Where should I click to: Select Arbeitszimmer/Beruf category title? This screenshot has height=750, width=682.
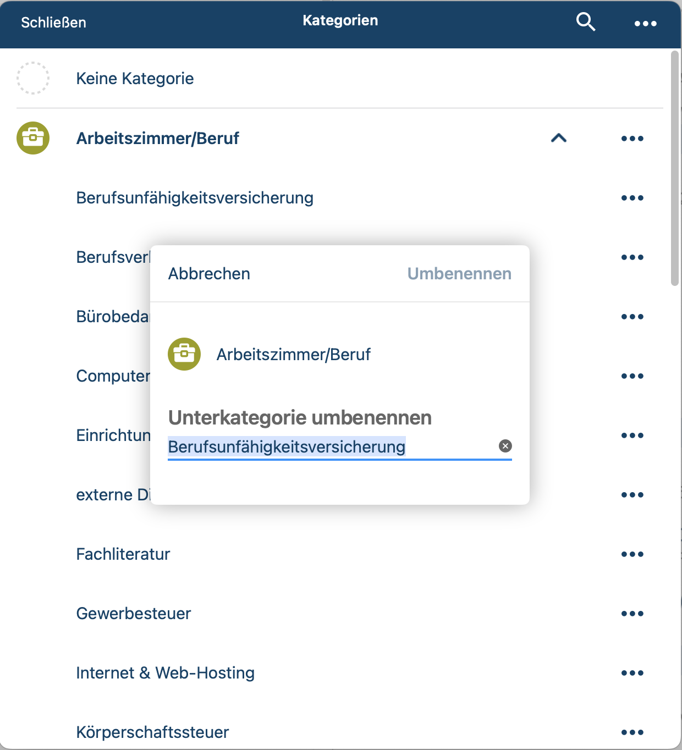pyautogui.click(x=158, y=139)
